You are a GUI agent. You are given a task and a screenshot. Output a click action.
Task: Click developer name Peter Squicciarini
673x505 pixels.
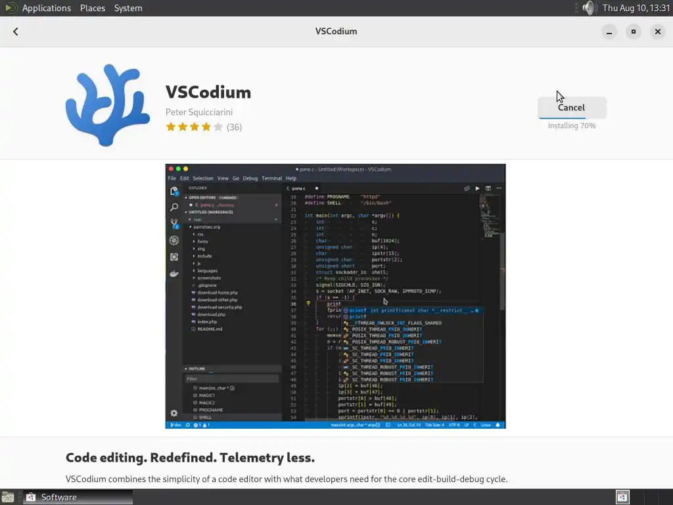tap(199, 112)
